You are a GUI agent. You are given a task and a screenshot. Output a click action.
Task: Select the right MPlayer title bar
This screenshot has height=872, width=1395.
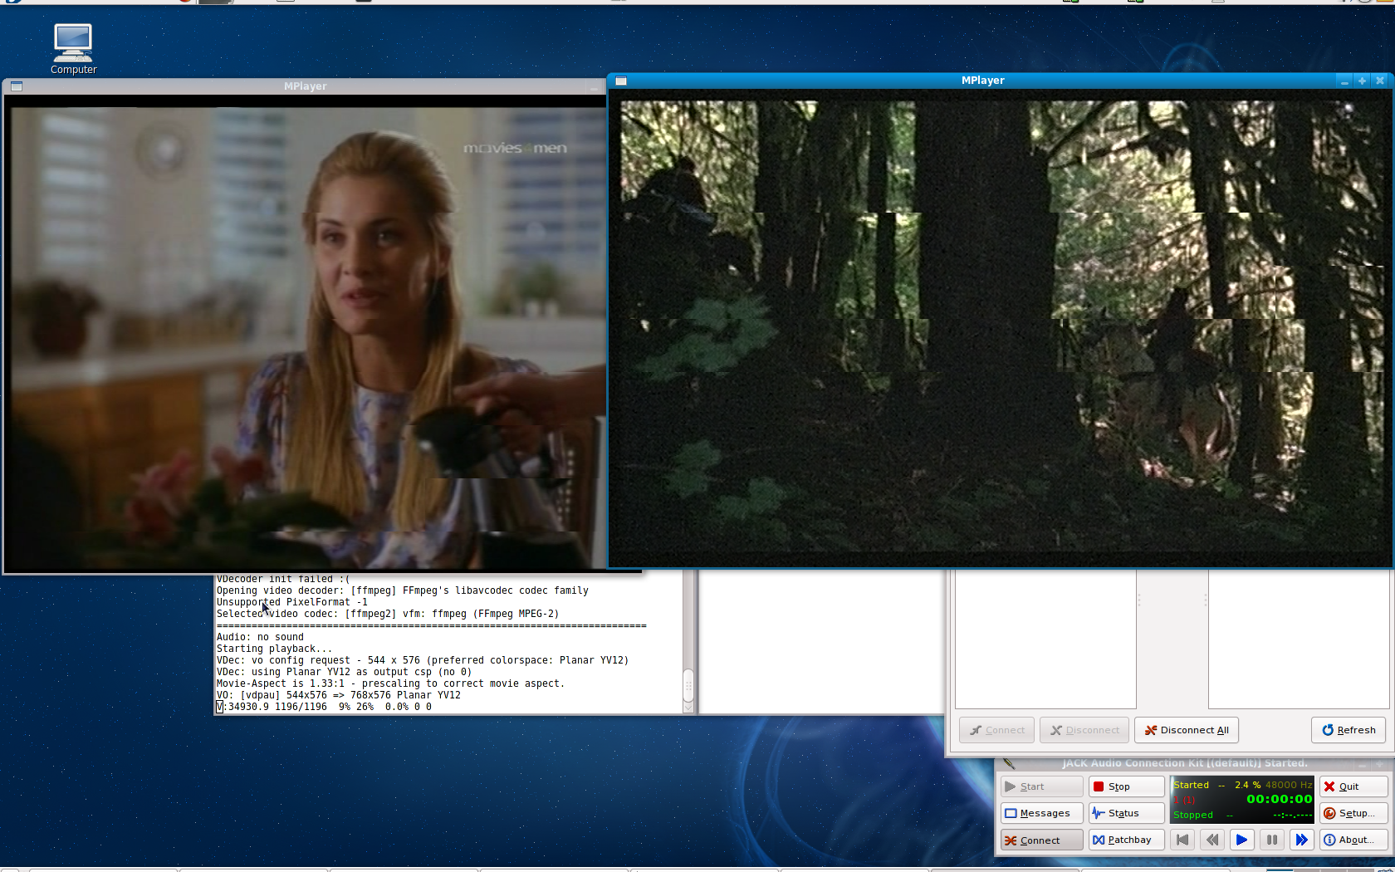point(983,81)
